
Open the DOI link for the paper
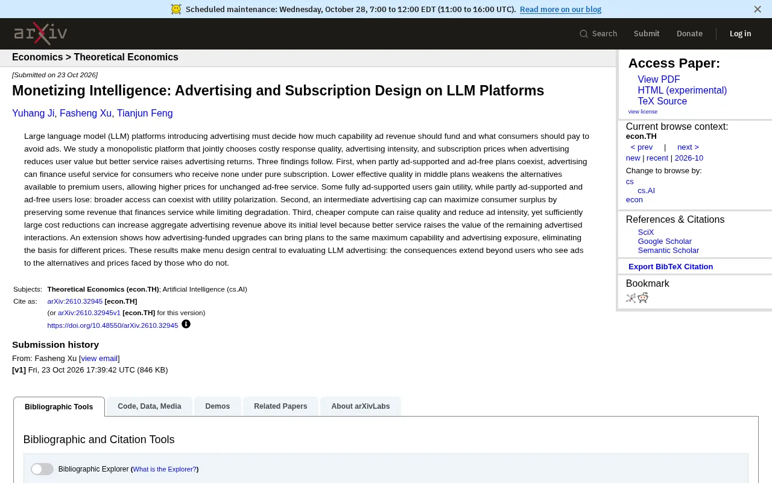click(x=113, y=325)
